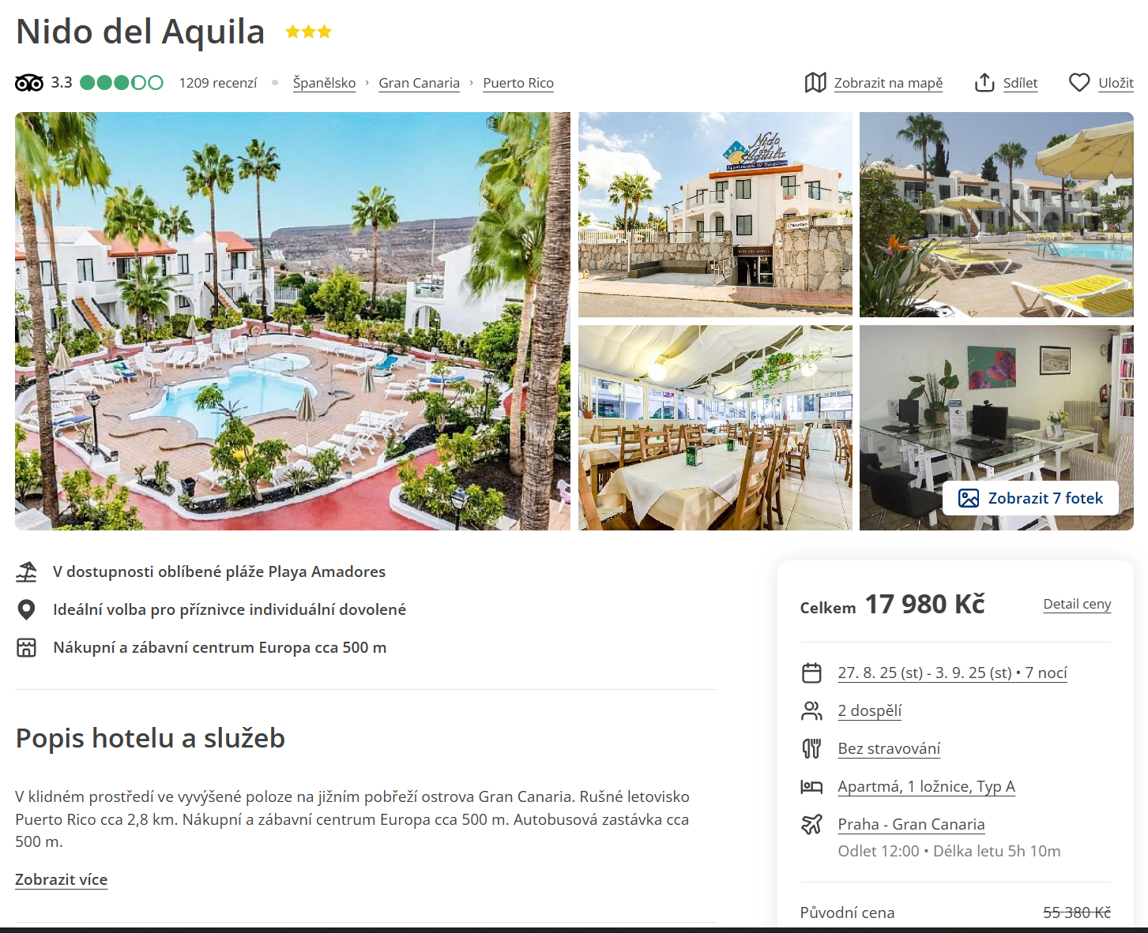The image size is (1148, 933).
Task: Save hotel with the heart icon
Action: (x=1079, y=82)
